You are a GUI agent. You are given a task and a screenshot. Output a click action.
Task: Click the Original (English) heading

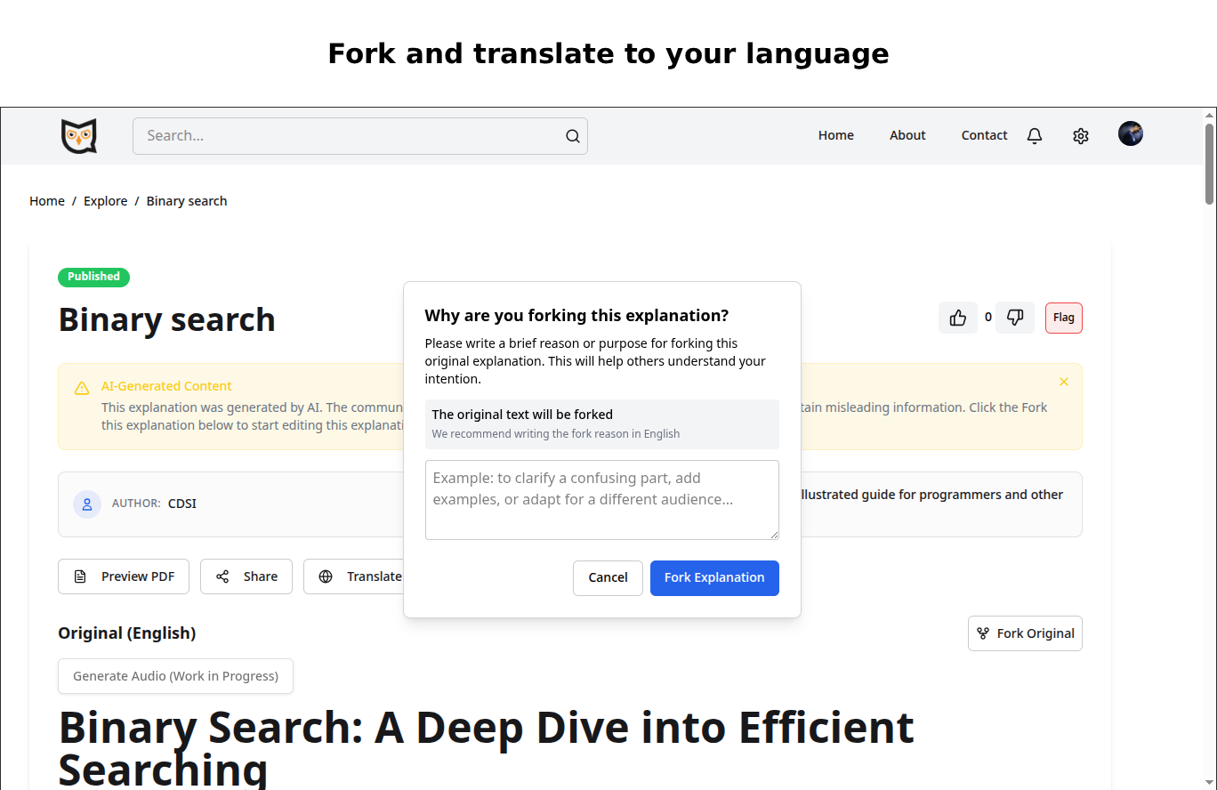pos(127,633)
